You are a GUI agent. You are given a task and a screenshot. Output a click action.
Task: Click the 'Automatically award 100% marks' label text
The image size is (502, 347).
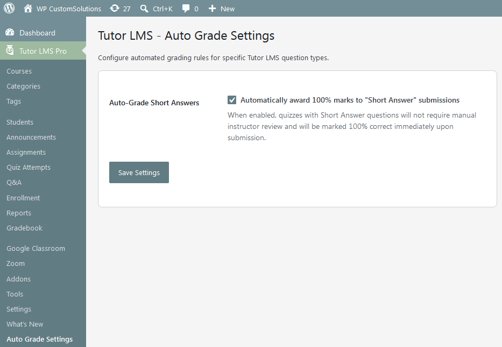pos(350,100)
